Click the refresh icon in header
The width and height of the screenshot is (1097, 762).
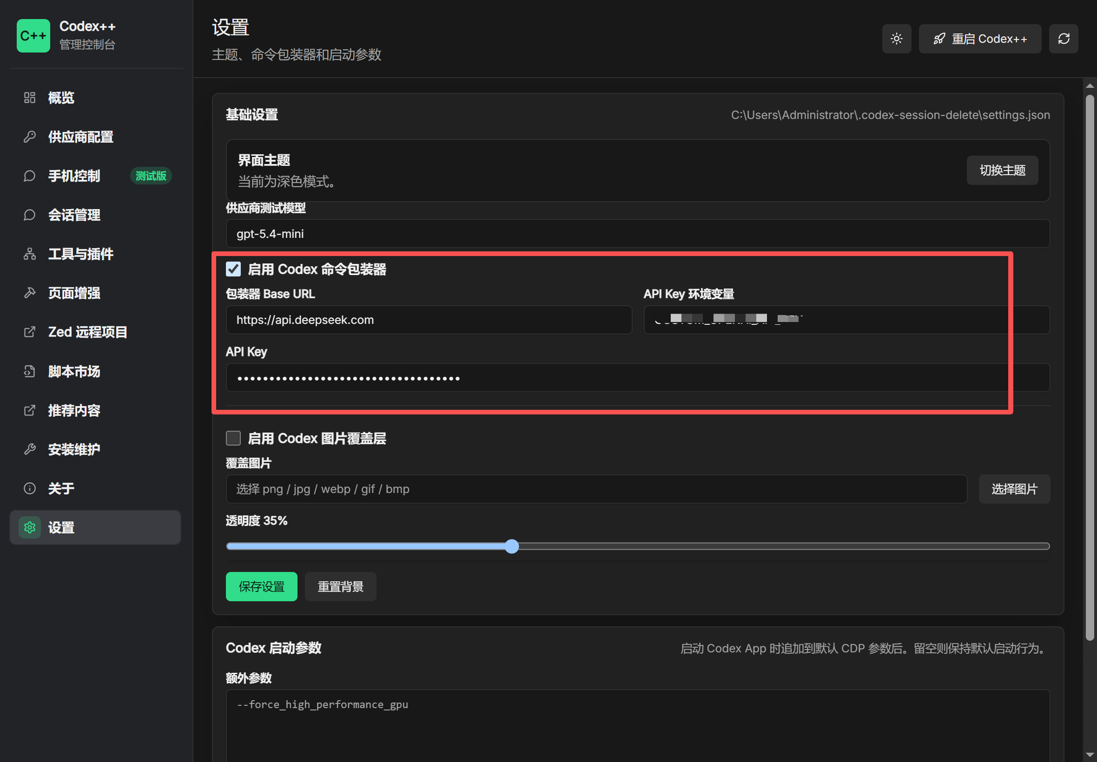(1063, 39)
